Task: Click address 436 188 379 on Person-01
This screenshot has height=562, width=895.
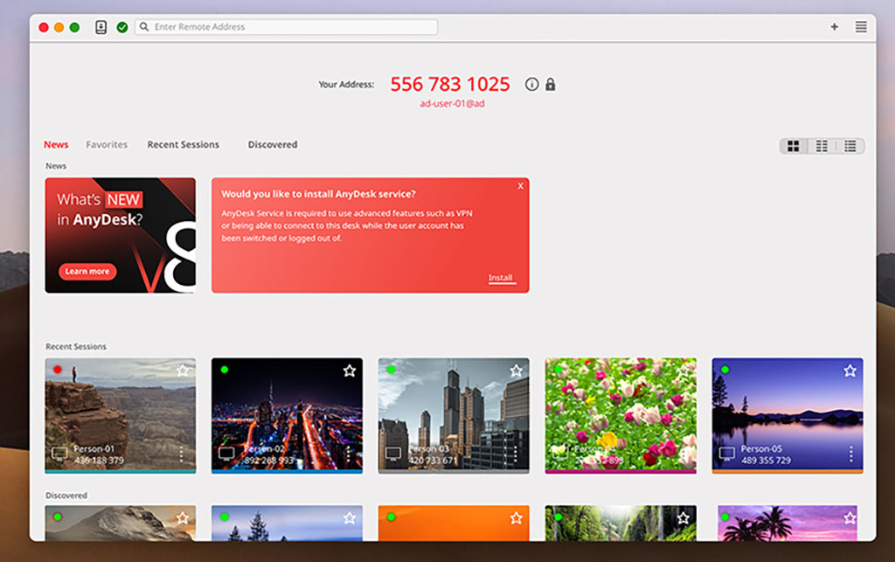Action: [x=99, y=461]
